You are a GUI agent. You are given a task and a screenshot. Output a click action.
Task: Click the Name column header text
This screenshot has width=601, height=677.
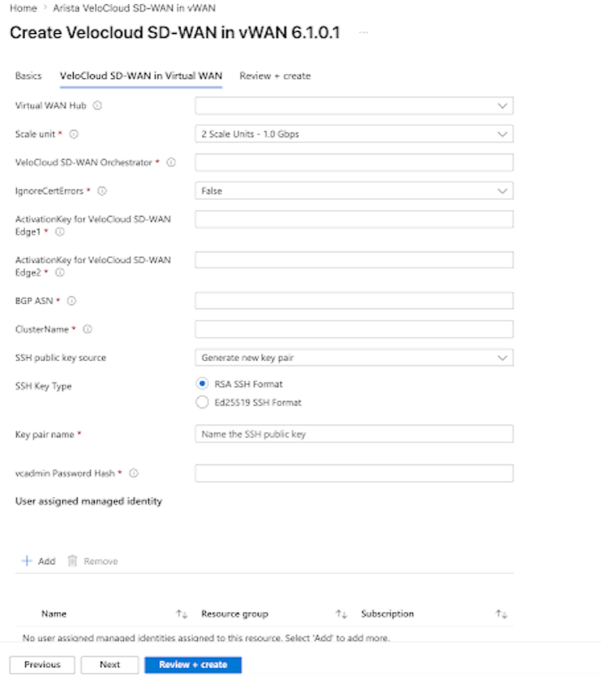[54, 613]
